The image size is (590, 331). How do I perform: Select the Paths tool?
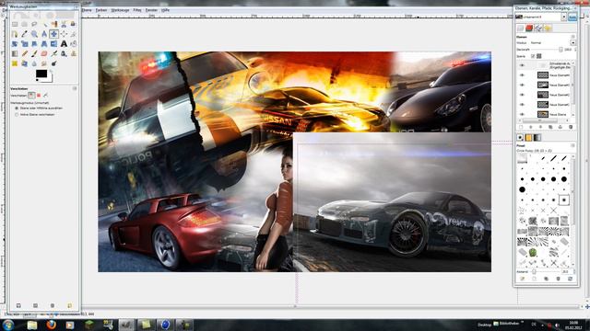coord(15,34)
